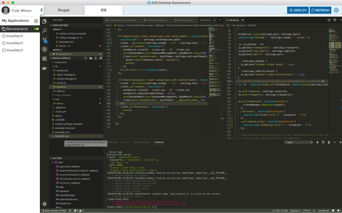Toggle the Bananarama application switch off

[x=36, y=29]
